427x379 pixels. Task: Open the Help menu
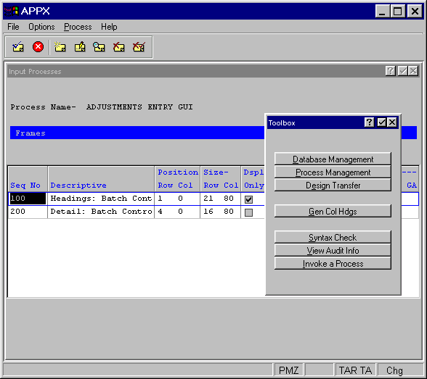(x=109, y=27)
